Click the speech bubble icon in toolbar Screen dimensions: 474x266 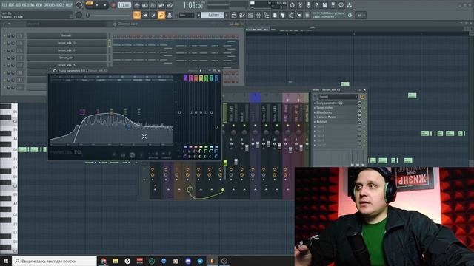pos(341,5)
